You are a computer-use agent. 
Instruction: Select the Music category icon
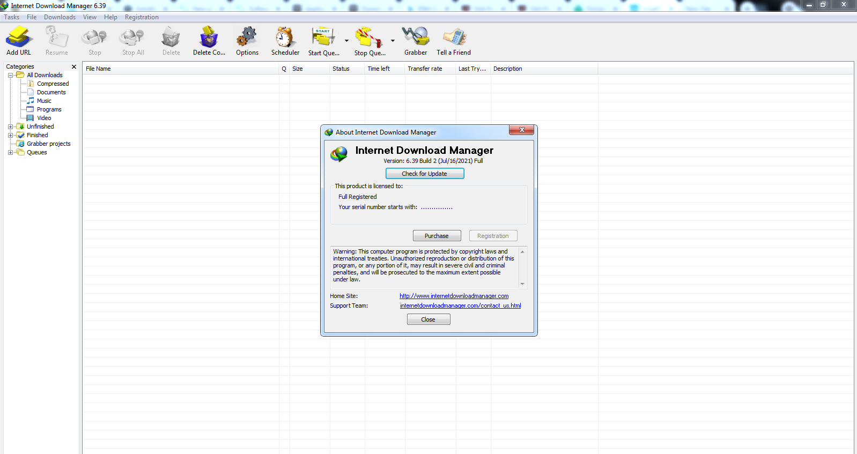31,101
